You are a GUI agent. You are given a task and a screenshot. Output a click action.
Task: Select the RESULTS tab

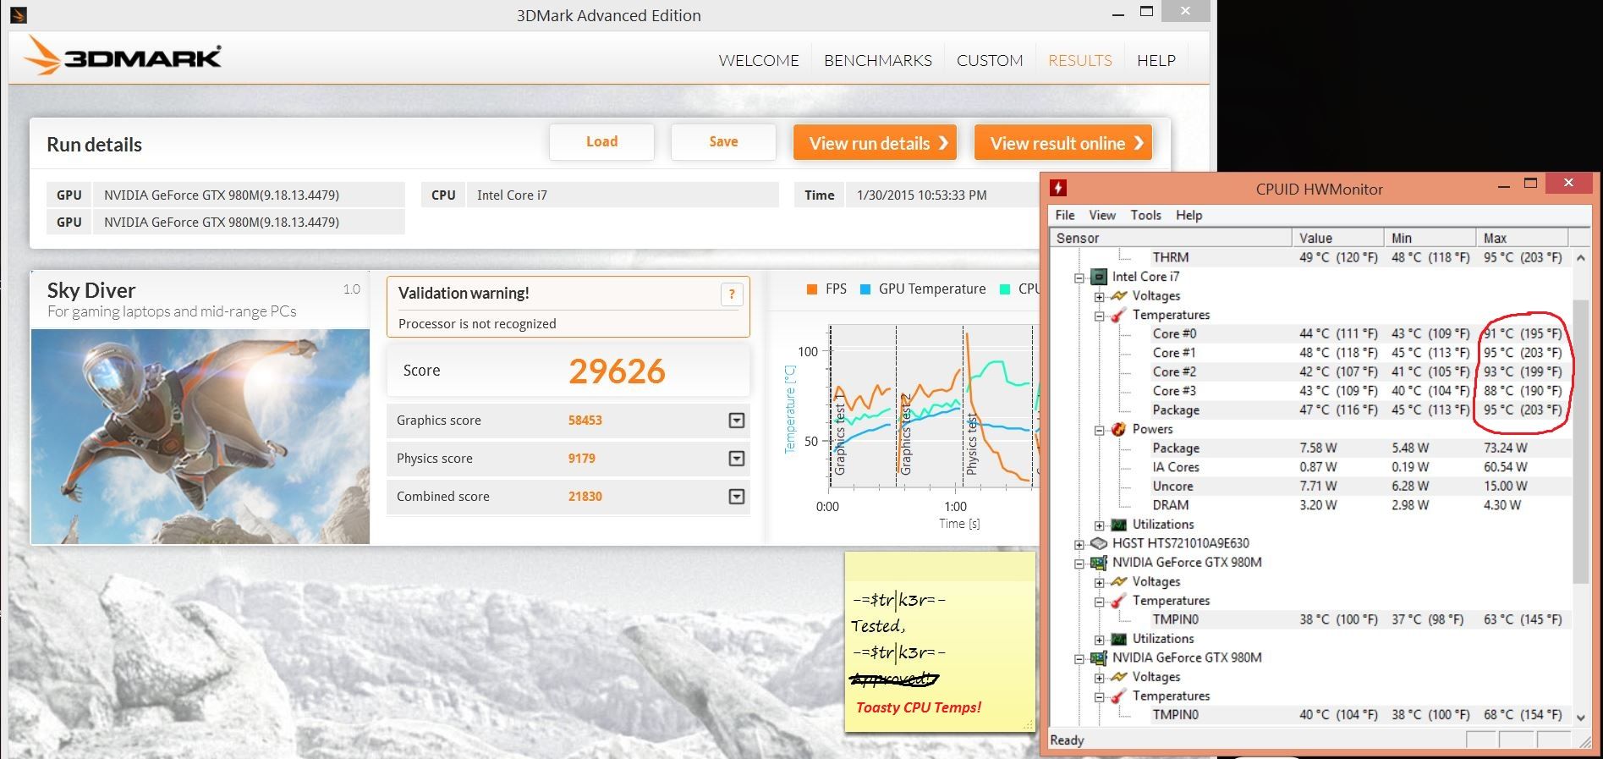[x=1080, y=61]
